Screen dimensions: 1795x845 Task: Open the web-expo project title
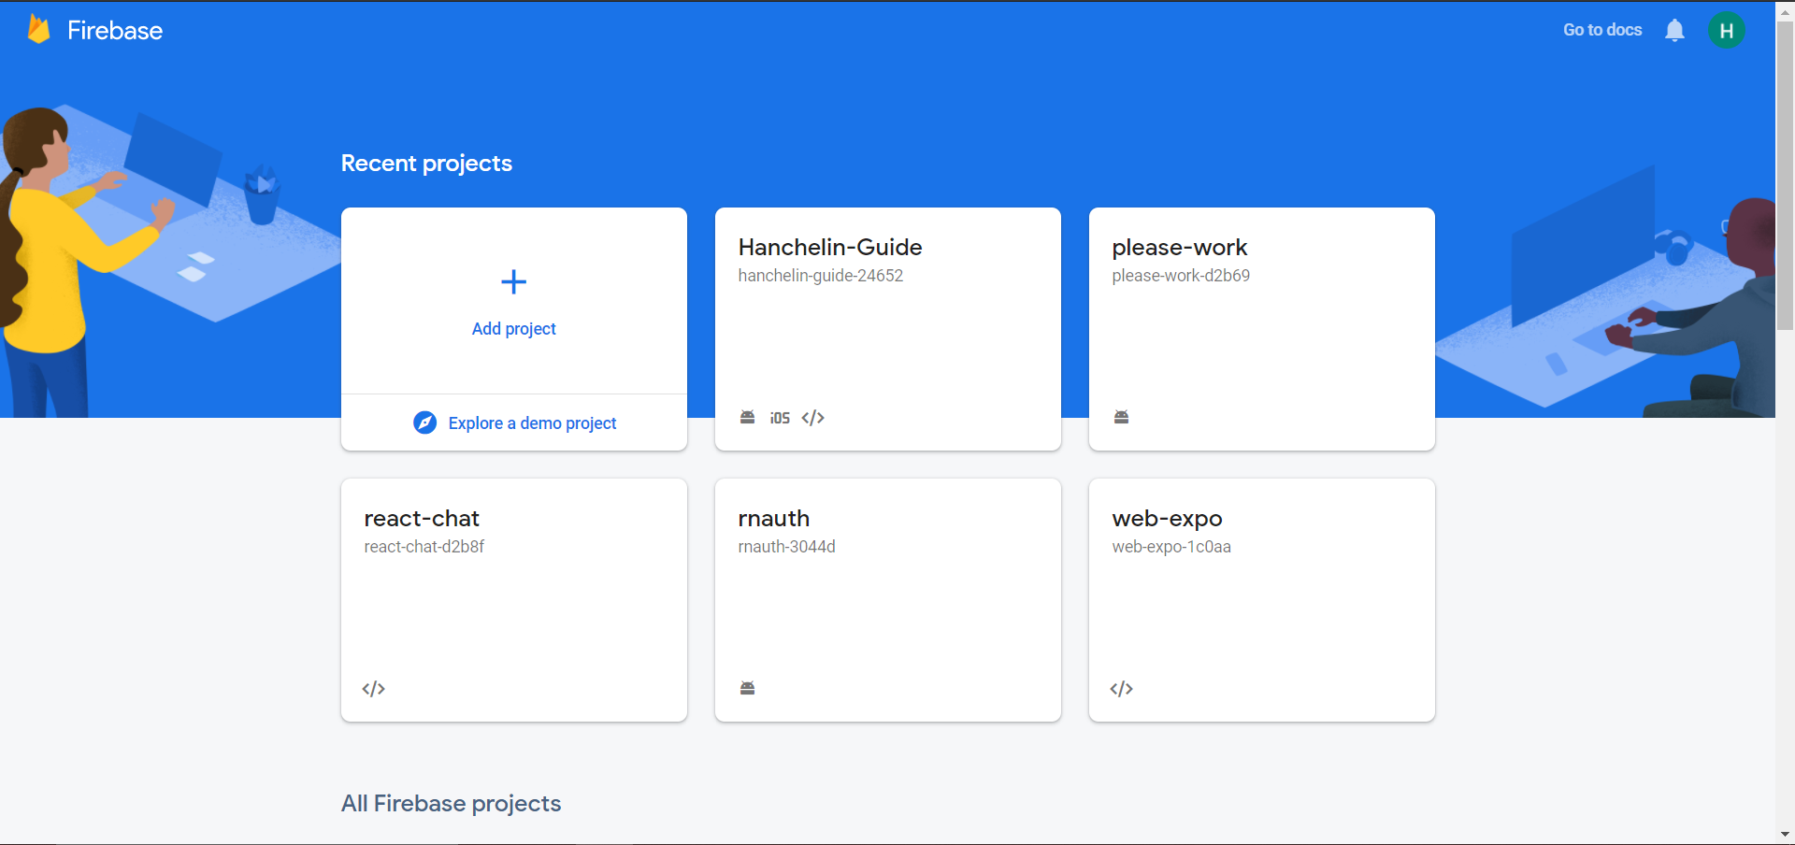(1167, 519)
